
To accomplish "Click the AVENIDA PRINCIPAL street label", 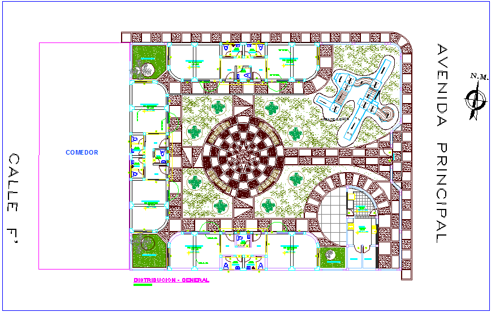I will click(x=442, y=143).
